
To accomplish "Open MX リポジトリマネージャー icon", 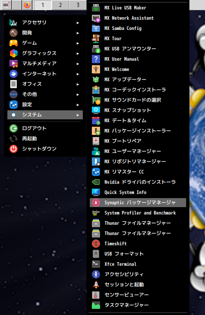I will [96, 162].
